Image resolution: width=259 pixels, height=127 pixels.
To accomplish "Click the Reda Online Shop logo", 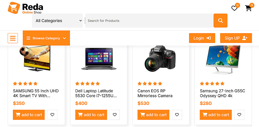I will point(25,8).
